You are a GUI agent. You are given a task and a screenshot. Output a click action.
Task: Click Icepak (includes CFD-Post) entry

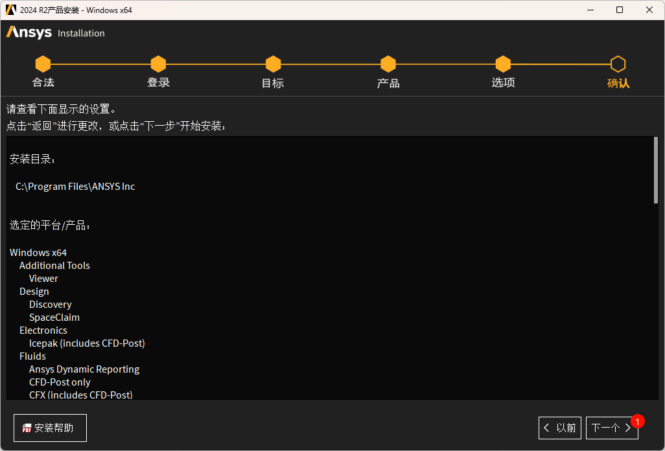coord(87,343)
